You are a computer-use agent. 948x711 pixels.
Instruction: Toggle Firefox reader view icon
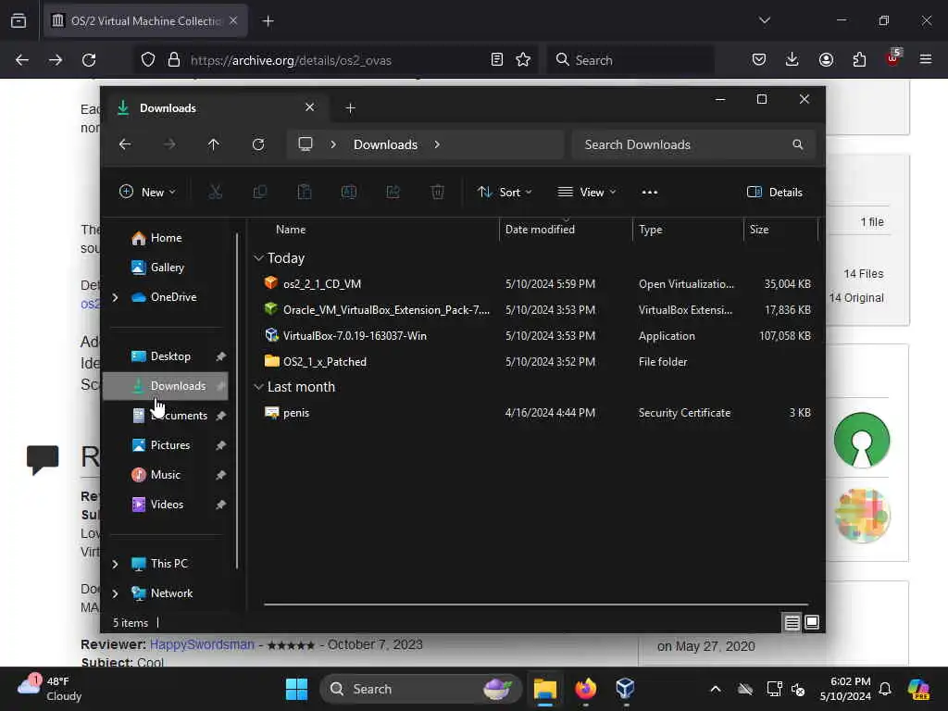(x=497, y=60)
